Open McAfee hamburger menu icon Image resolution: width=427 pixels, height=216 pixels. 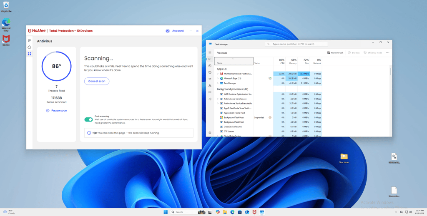(30, 40)
